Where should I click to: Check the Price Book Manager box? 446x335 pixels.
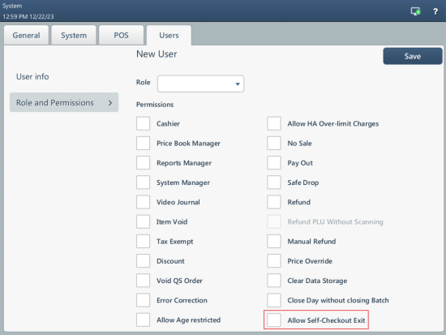(143, 143)
